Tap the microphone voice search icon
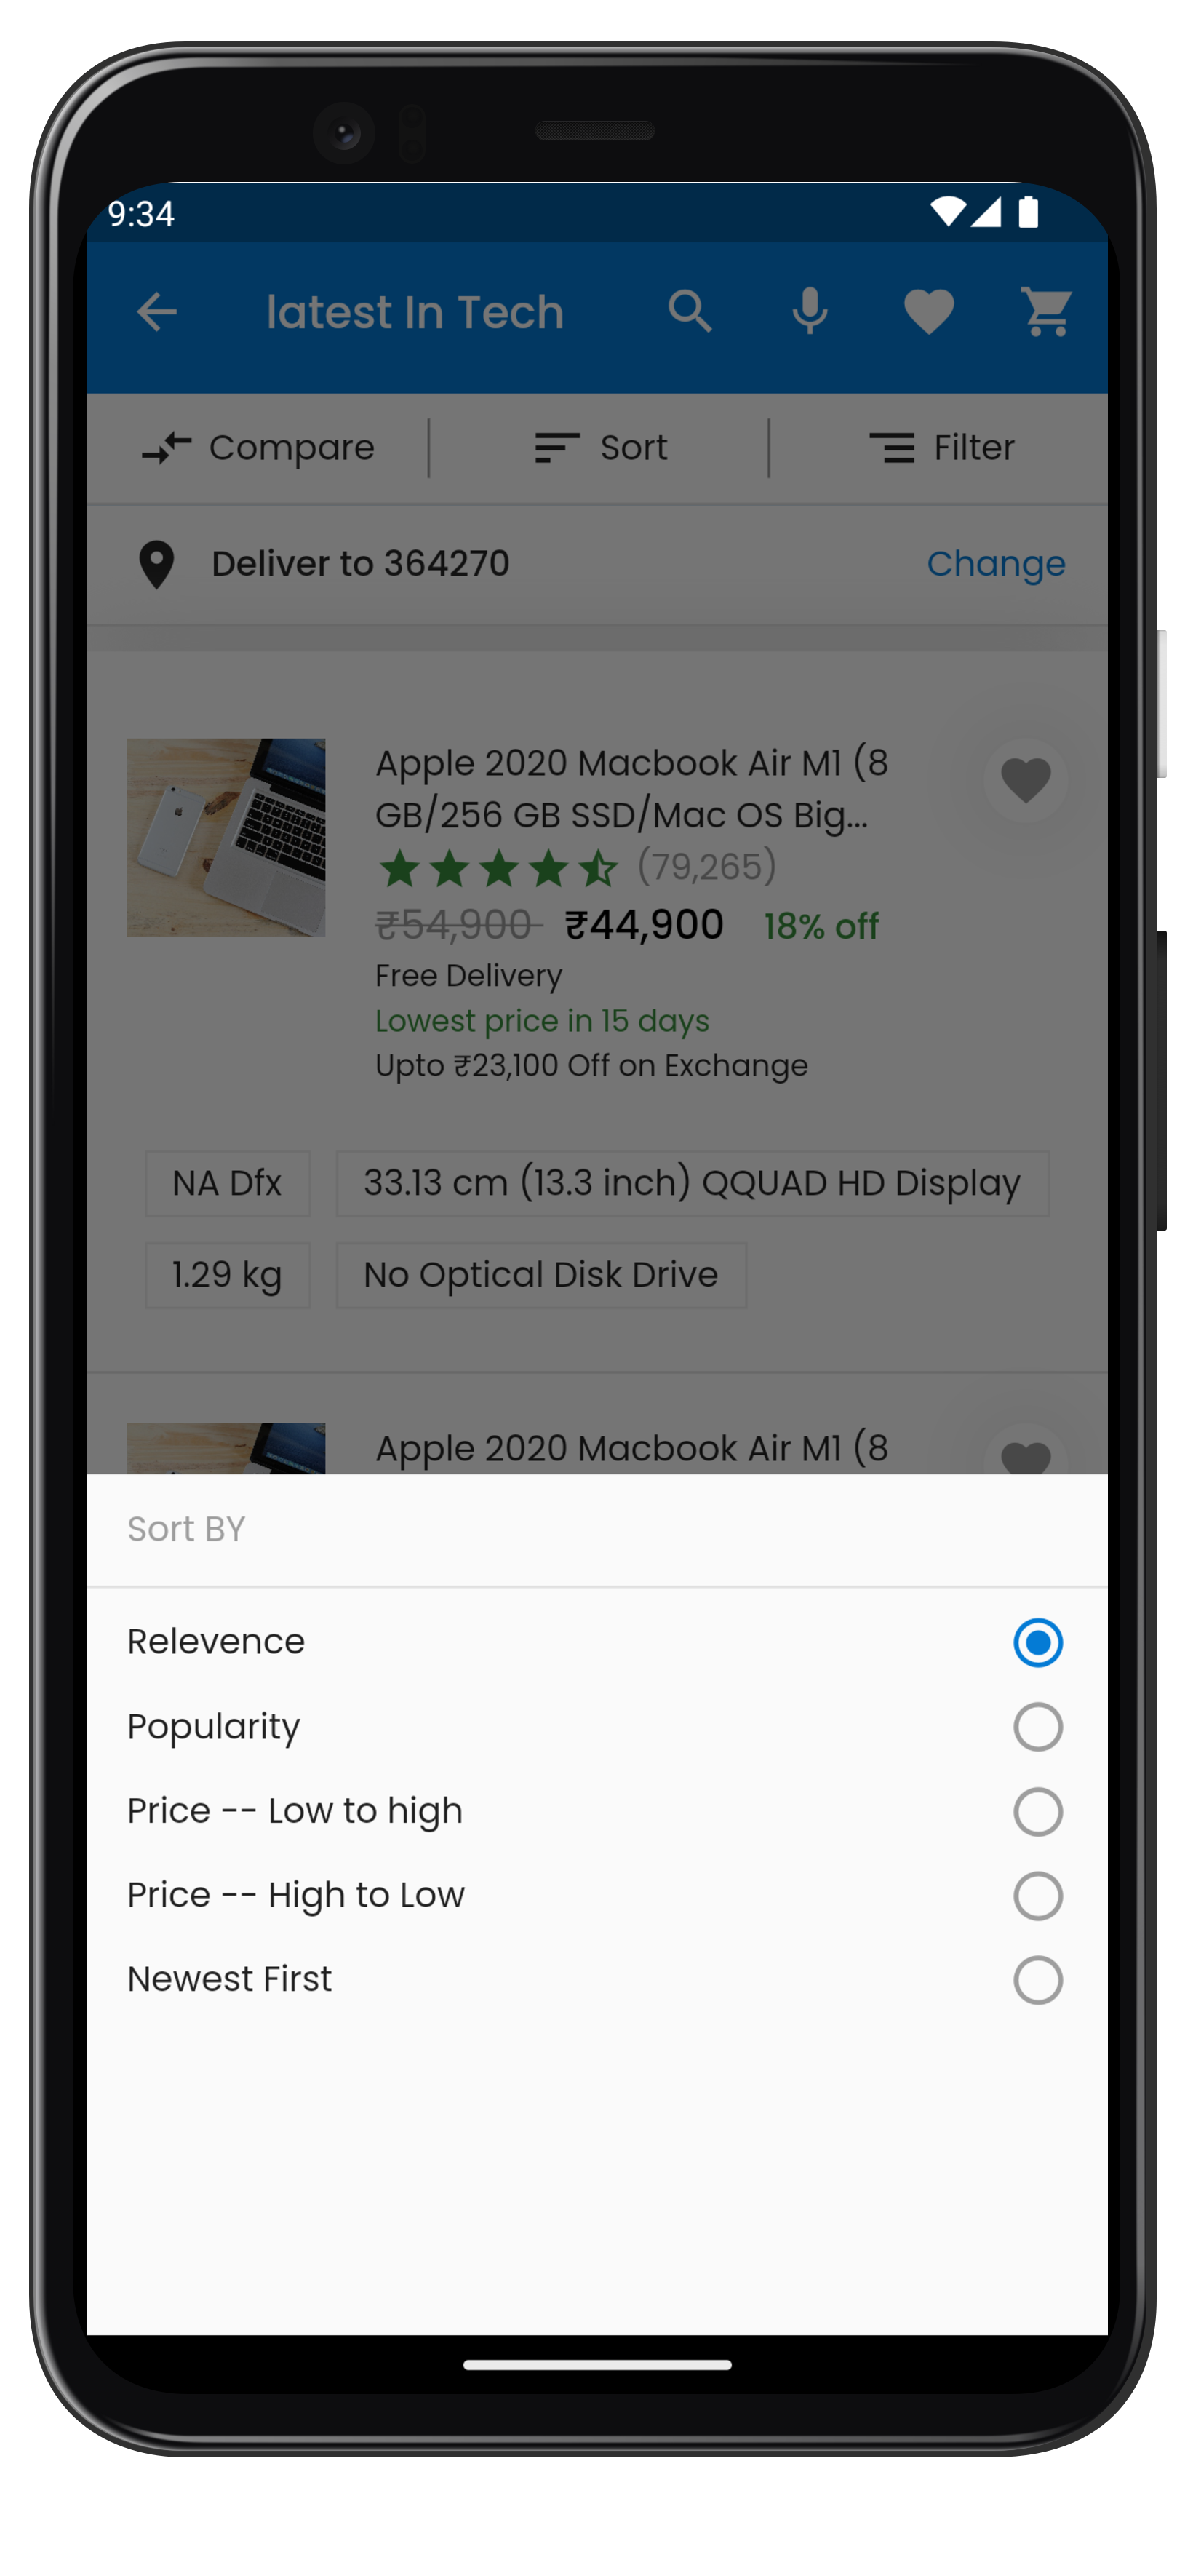The width and height of the screenshot is (1193, 2576). [809, 312]
